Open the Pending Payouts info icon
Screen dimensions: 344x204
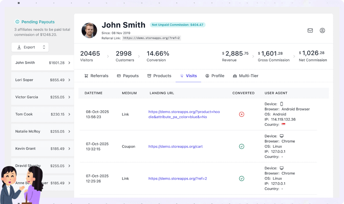[x=17, y=22]
